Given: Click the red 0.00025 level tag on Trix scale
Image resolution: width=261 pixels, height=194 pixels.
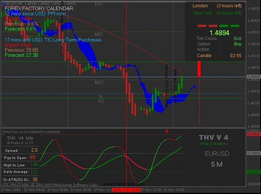Looking at the screenshot, I should coord(253,134).
